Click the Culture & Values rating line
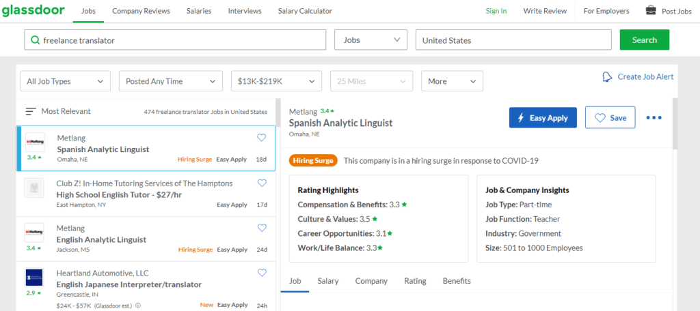The width and height of the screenshot is (700, 311). [x=338, y=219]
